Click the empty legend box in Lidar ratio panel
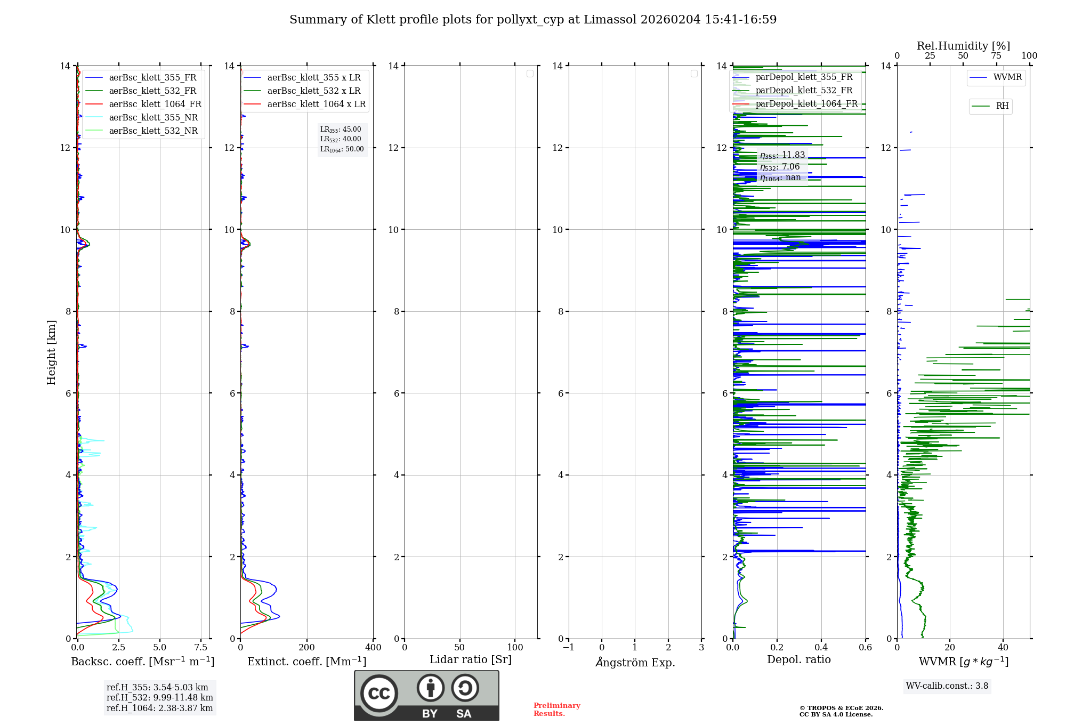1066x725 pixels. 530,74
